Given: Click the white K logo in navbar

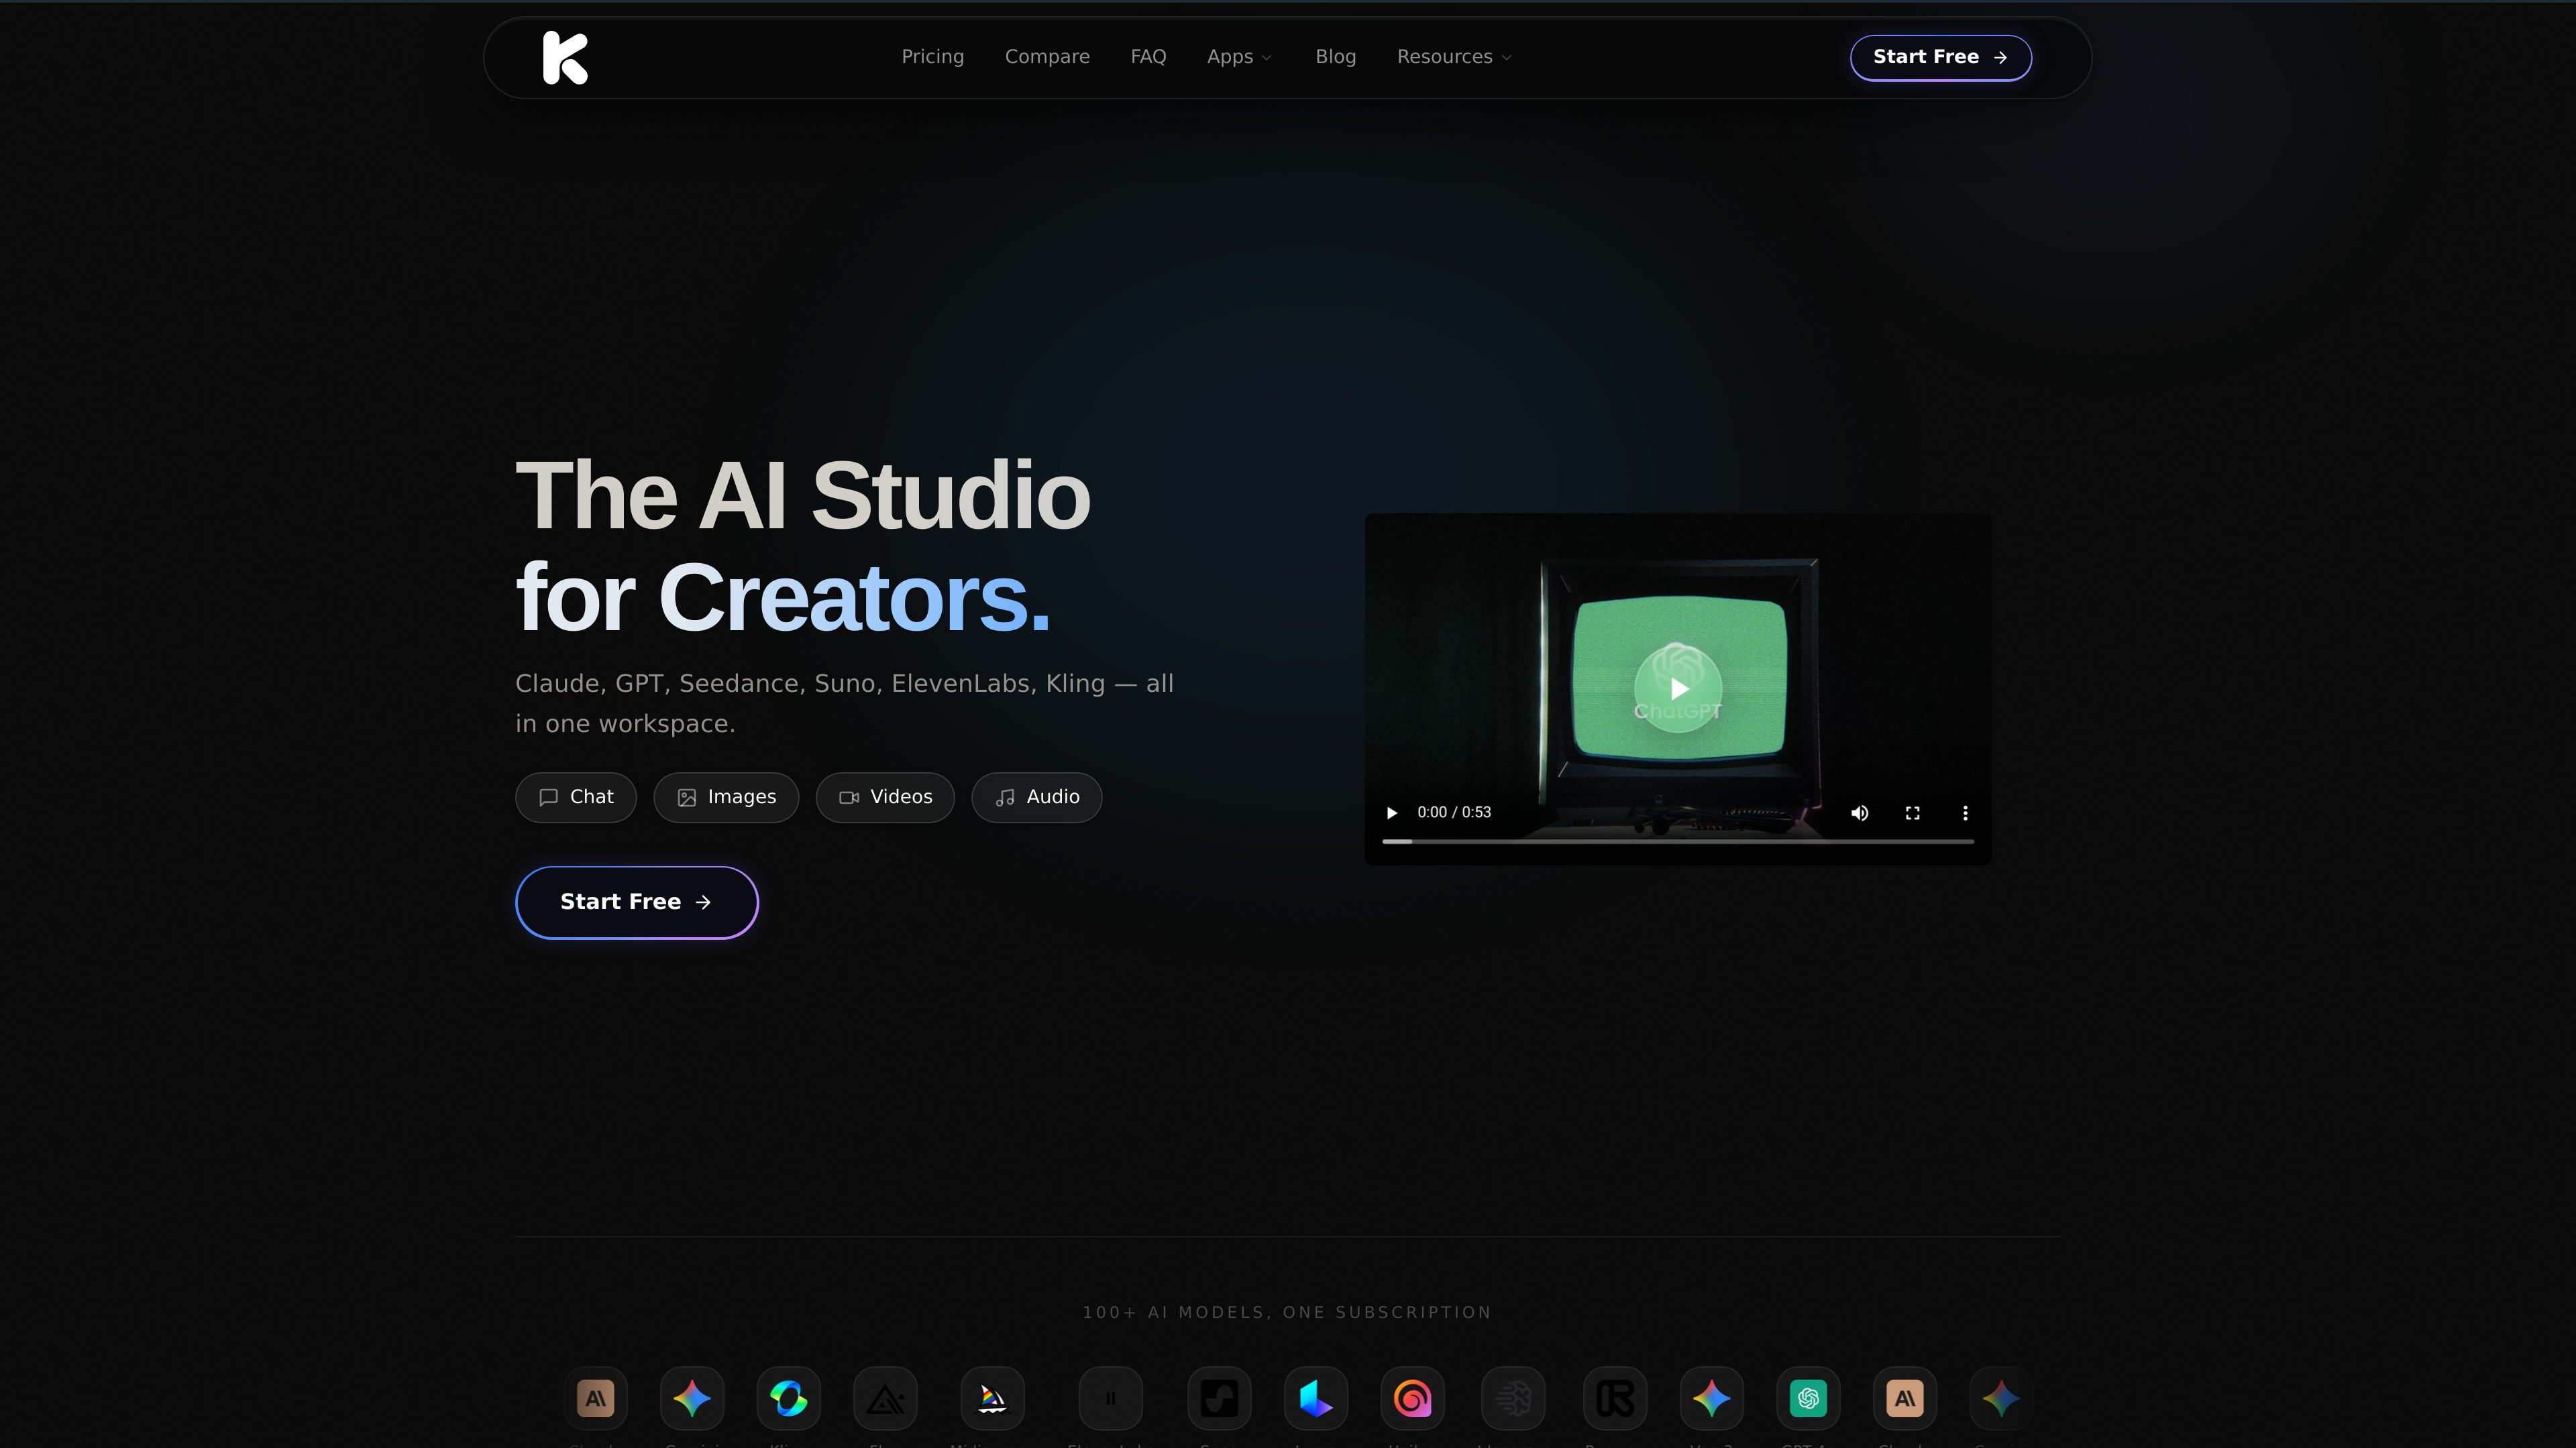Looking at the screenshot, I should [x=565, y=57].
